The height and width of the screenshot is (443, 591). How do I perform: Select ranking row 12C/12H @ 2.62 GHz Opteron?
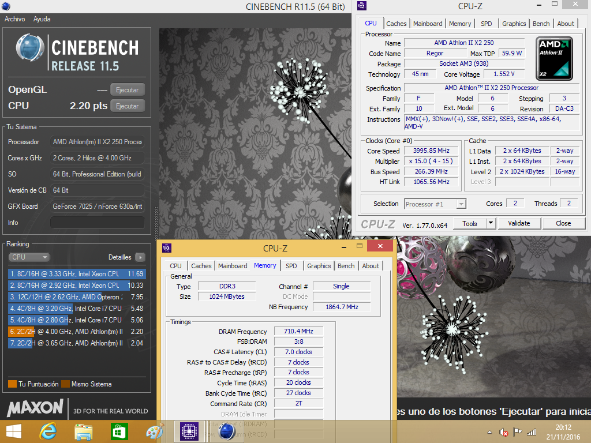(x=77, y=297)
